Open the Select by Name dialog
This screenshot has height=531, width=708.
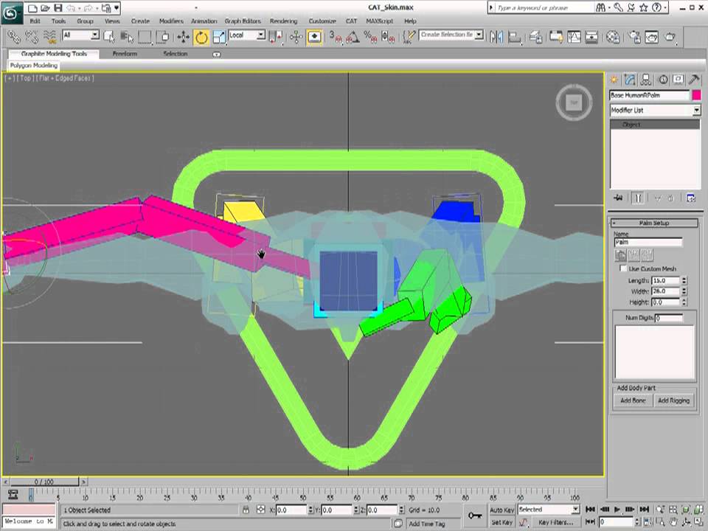pyautogui.click(x=127, y=37)
